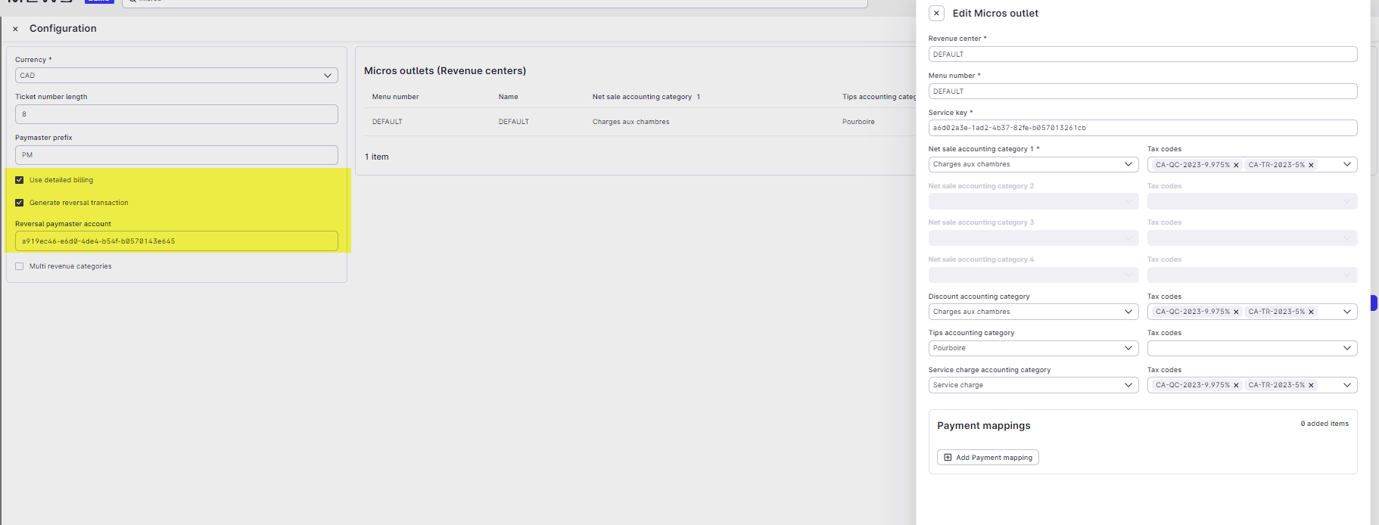Screen dimensions: 1379x525
Task: Open the Currency dropdown showing CAD
Action: pos(176,76)
